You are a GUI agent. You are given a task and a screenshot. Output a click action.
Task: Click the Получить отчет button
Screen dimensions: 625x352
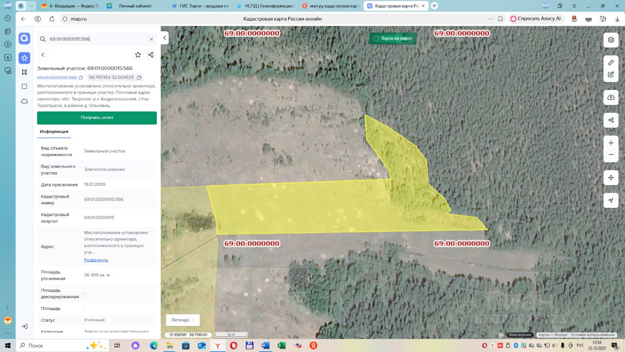(97, 118)
